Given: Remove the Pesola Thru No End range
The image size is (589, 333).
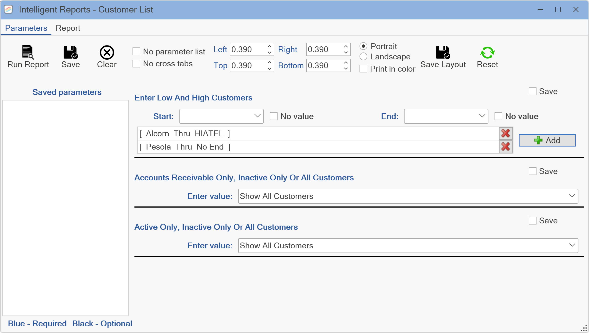Looking at the screenshot, I should [506, 147].
